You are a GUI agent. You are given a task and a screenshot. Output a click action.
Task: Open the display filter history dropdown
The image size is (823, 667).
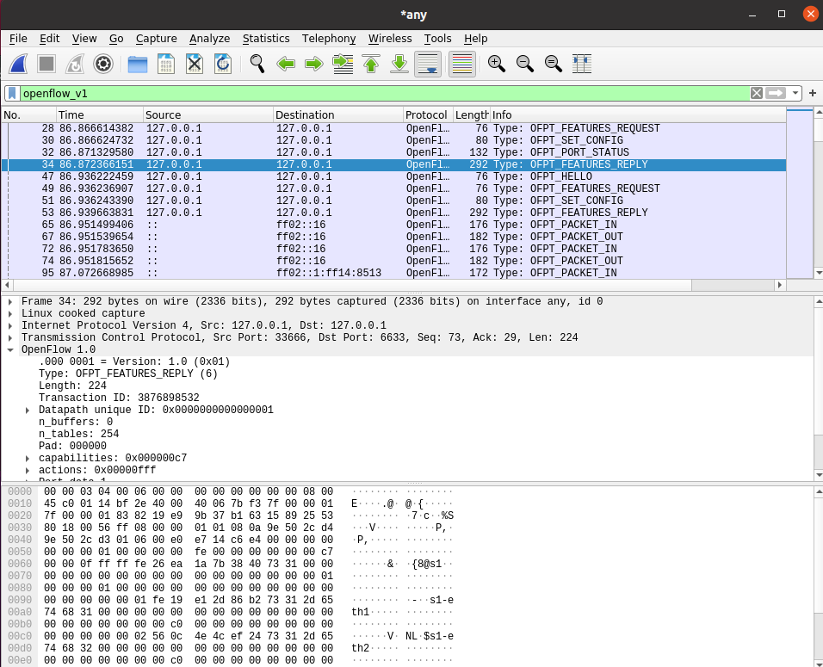pyautogui.click(x=795, y=94)
